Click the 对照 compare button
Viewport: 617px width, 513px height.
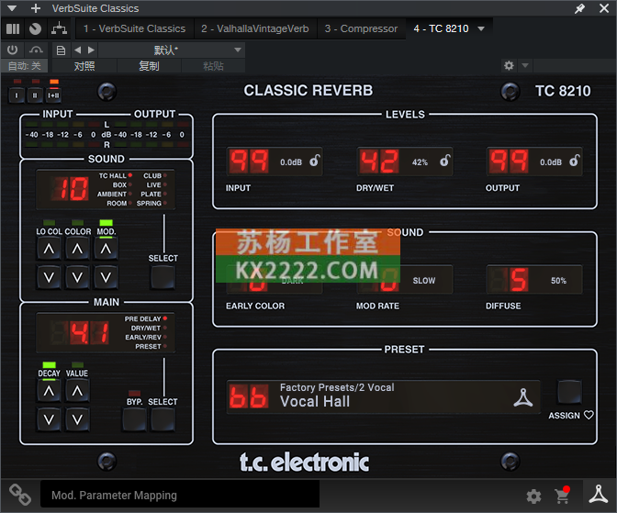pos(84,66)
